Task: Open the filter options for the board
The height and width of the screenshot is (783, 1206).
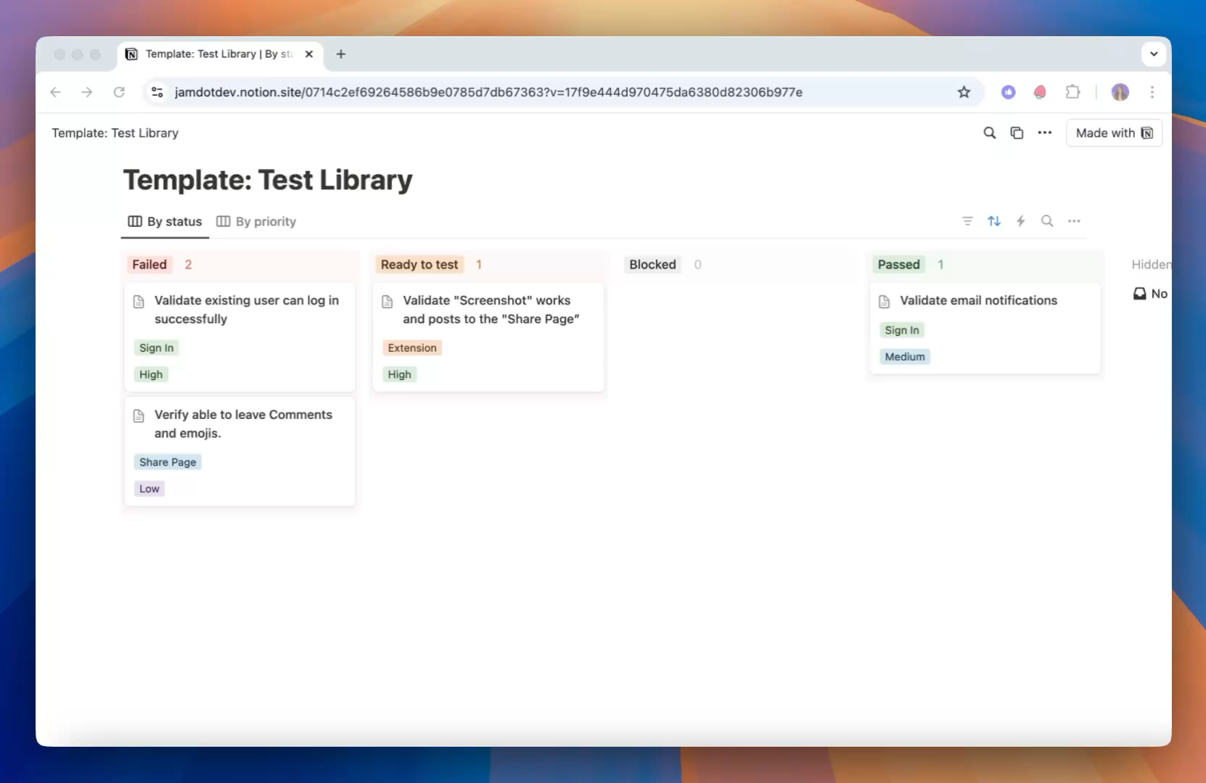Action: click(968, 221)
